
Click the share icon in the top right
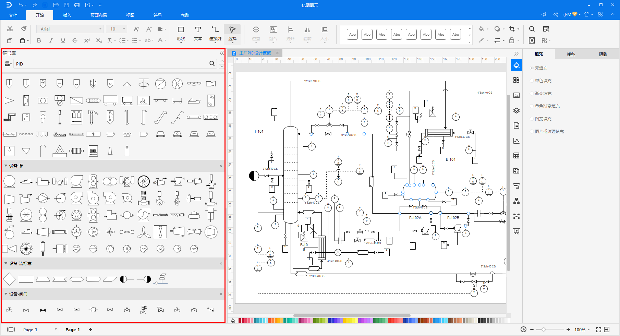point(556,14)
